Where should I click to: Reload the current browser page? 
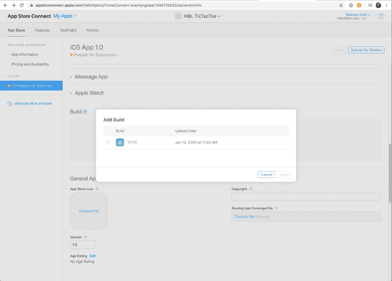tap(22, 5)
